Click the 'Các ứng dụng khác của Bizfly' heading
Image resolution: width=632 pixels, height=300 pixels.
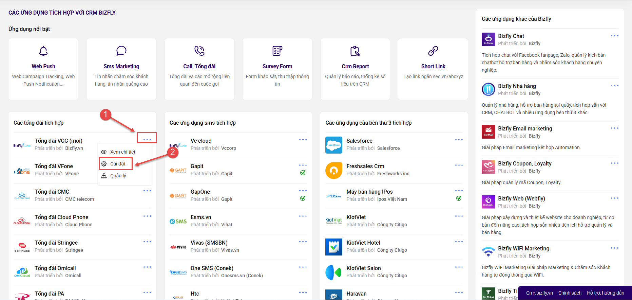point(516,19)
